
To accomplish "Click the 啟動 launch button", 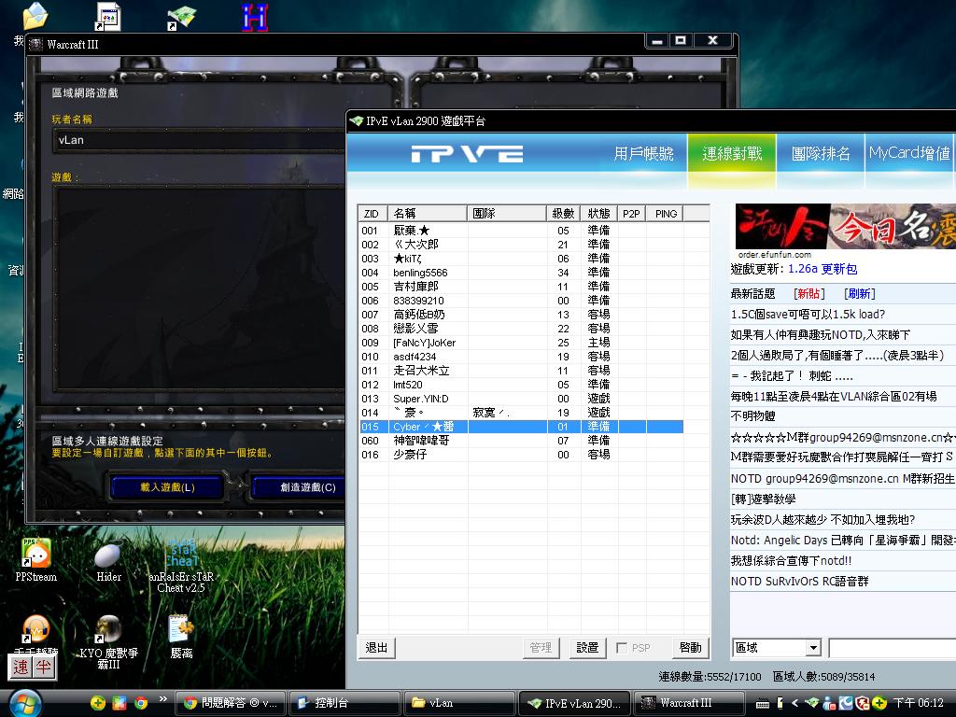I will coord(691,648).
